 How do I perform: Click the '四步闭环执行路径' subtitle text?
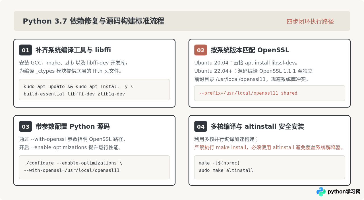coord(310,21)
